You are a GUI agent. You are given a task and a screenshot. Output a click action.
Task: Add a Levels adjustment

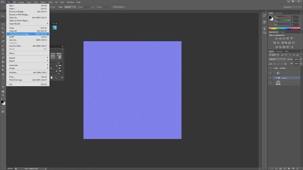pos(280,39)
